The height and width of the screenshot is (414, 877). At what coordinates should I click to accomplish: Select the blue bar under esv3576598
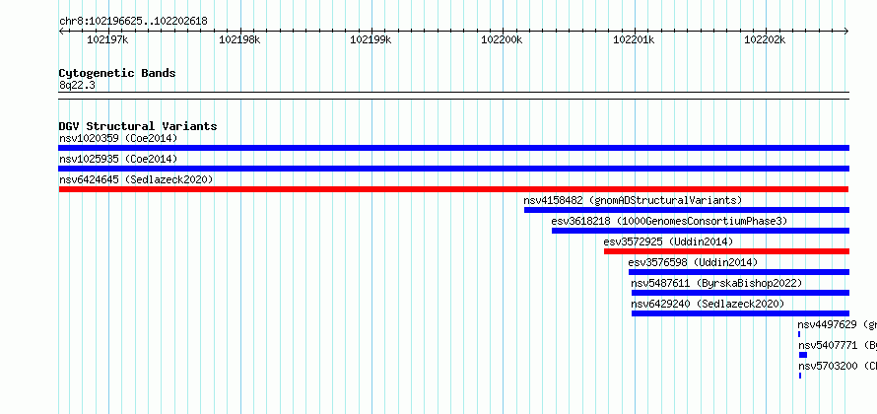[x=739, y=272]
